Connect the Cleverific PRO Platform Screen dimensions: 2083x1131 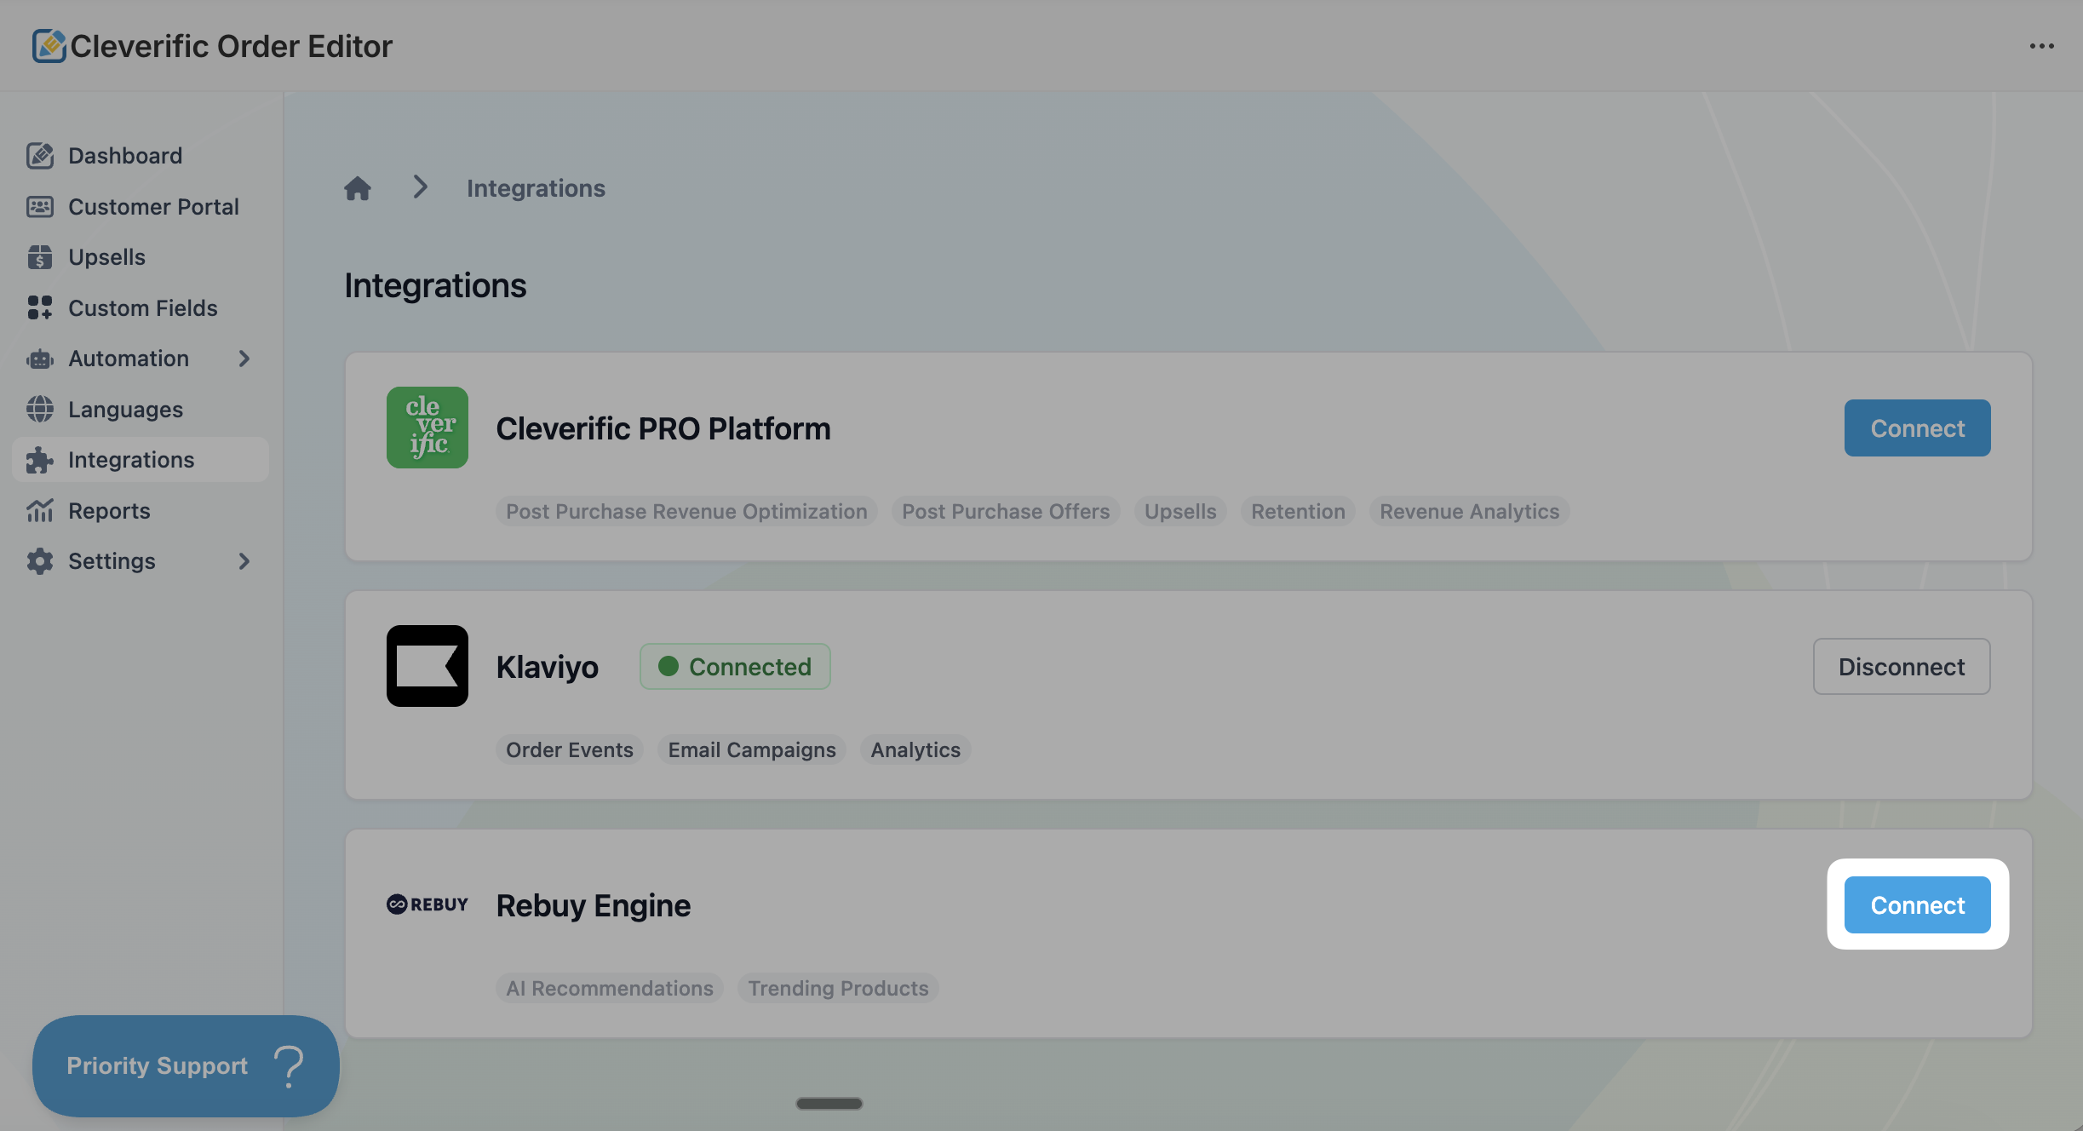[x=1917, y=428]
